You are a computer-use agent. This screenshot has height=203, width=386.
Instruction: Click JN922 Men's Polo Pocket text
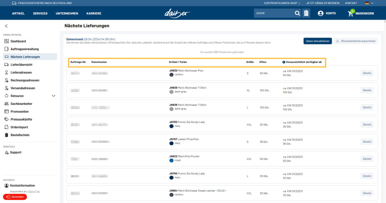point(184,156)
